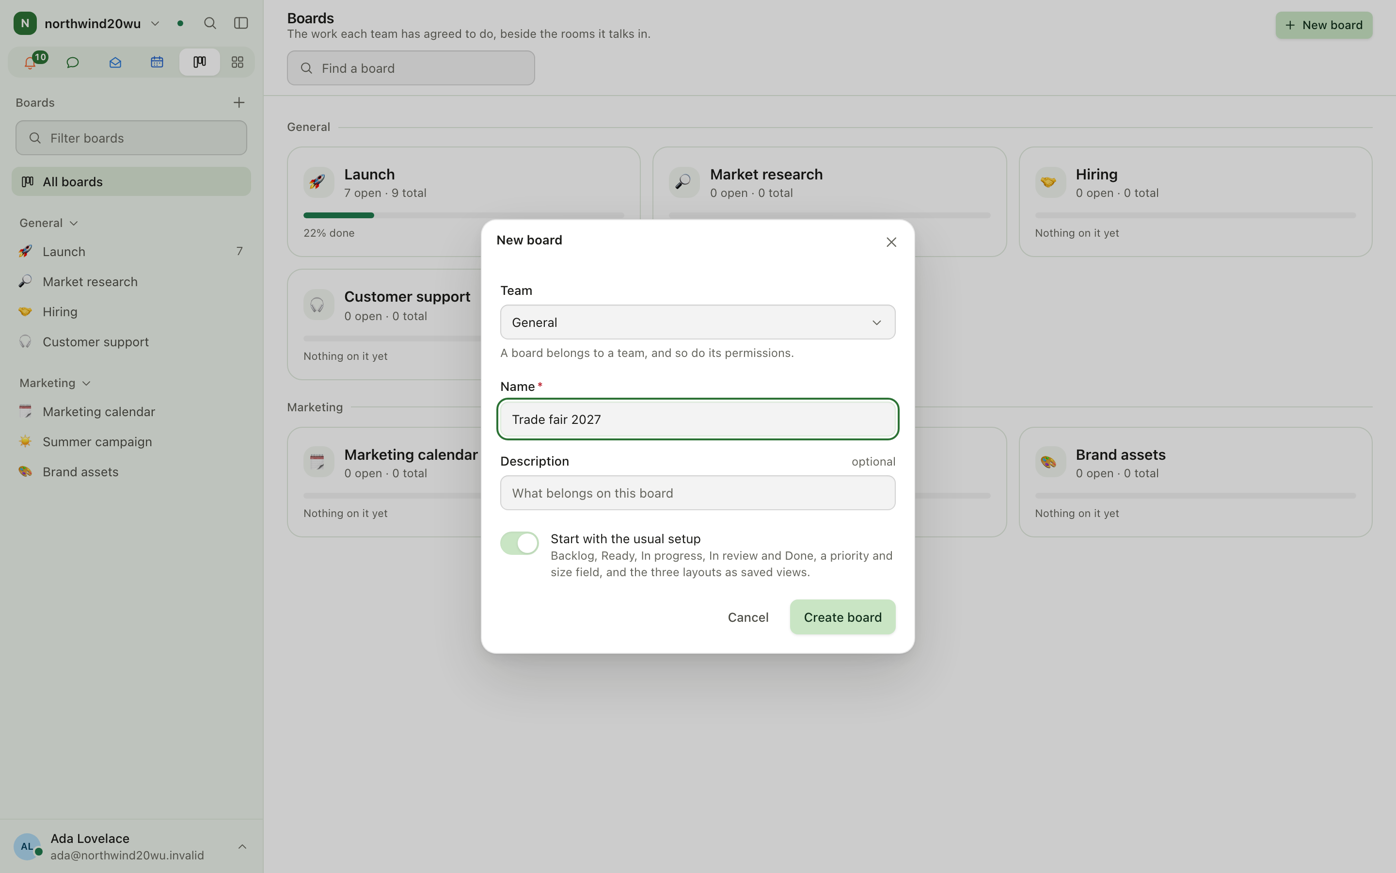Open the Brand assets card title
The height and width of the screenshot is (873, 1396).
(1120, 455)
